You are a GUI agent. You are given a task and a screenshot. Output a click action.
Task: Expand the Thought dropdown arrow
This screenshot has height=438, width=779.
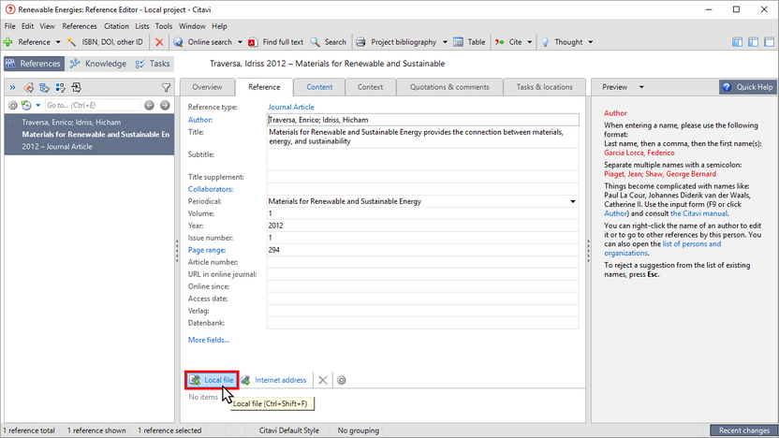coord(590,42)
